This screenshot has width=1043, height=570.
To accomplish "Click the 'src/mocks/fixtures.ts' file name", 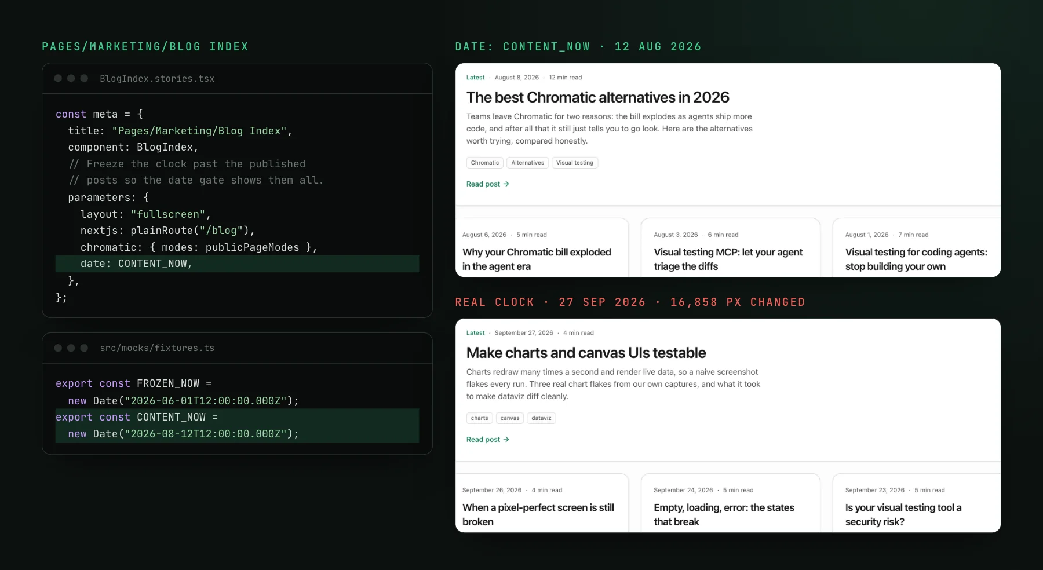I will pos(157,348).
